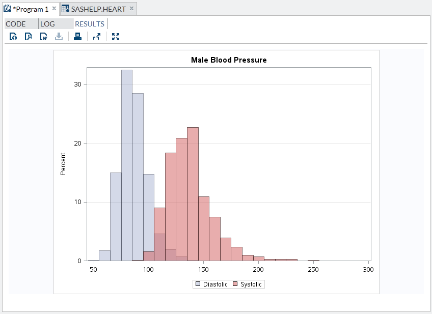Open the LOG tab
Screen dimensions: 432x314
(47, 24)
